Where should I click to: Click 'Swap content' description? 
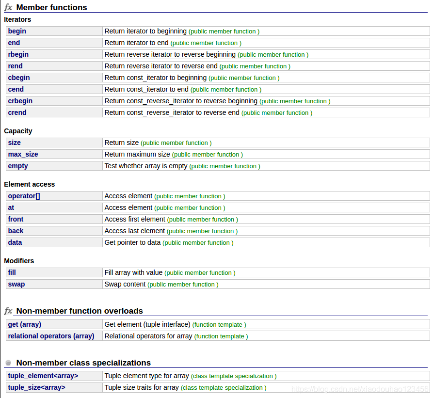tap(125, 284)
